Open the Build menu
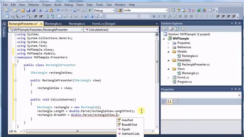 (58, 5)
